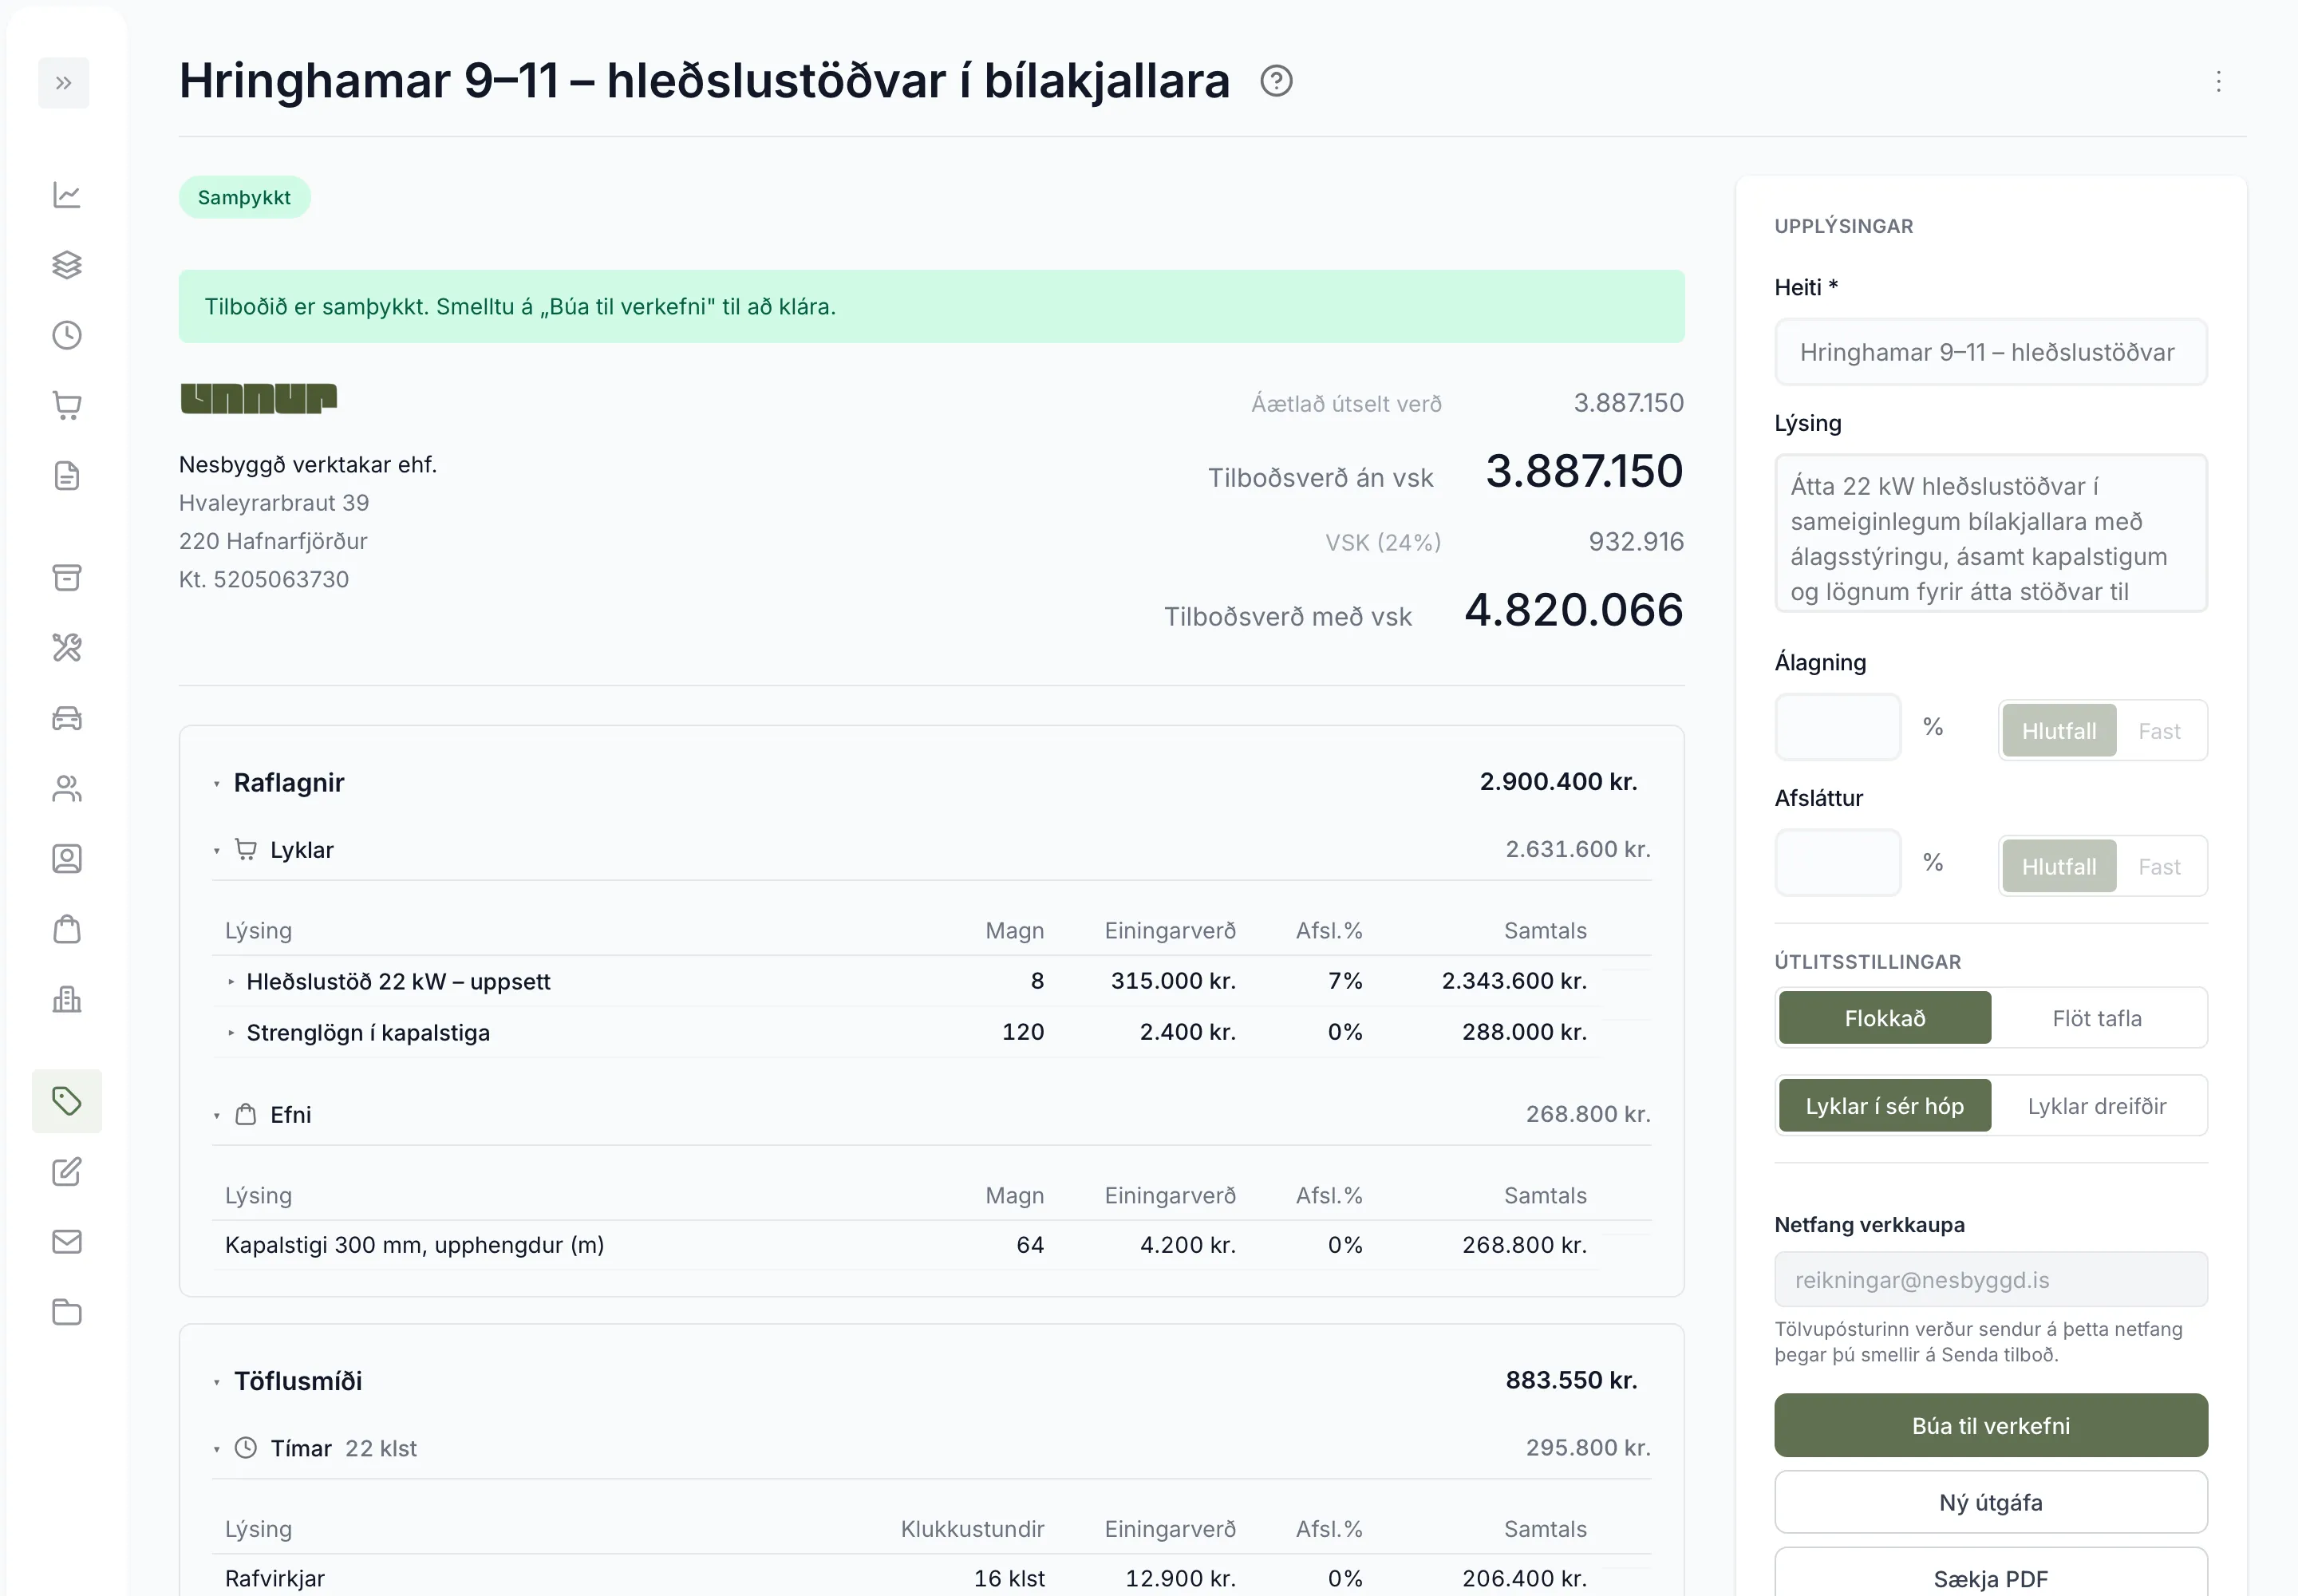
Task: Open the shopping cart sidebar icon
Action: (x=67, y=405)
